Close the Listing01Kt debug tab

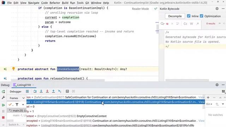pos(33,85)
